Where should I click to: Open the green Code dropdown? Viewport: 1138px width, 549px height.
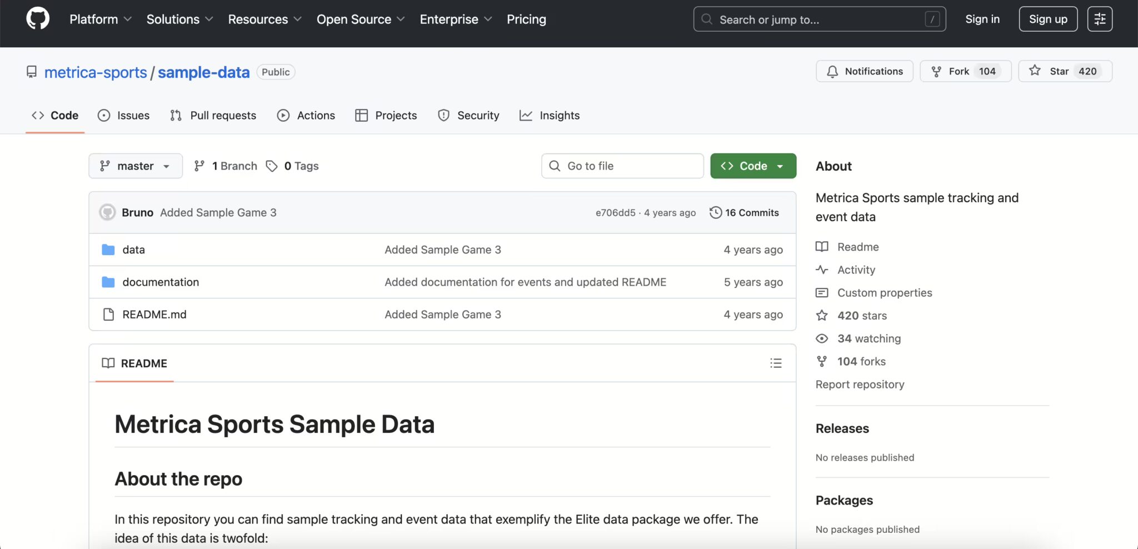point(753,166)
